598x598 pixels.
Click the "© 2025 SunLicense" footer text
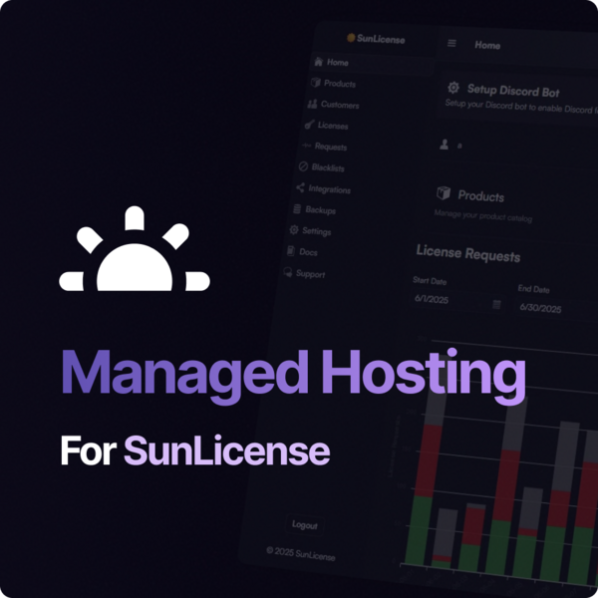coord(301,553)
